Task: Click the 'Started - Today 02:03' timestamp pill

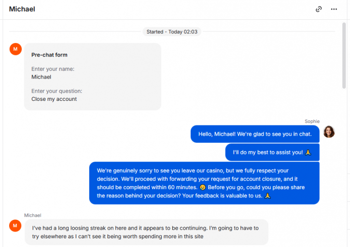Action: point(172,32)
